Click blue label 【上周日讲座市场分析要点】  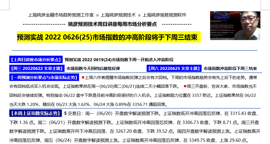(x=36, y=60)
